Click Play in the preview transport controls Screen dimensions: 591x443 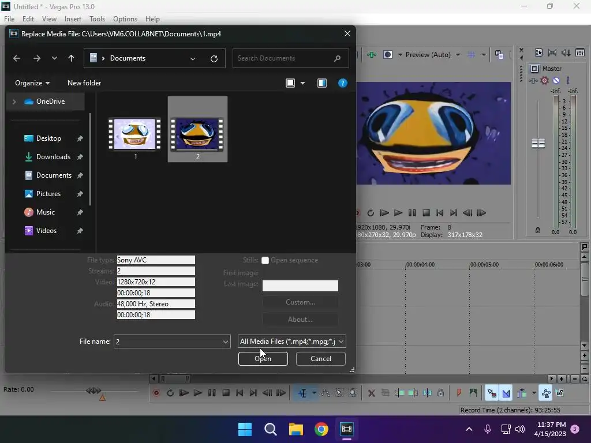398,213
